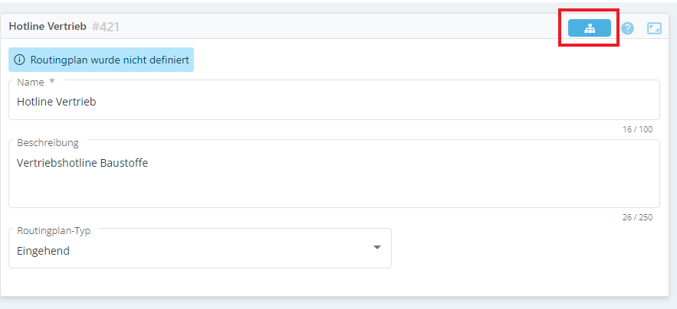Expand panel with the fullscreen icon
Screen dimensions: 677x309
point(654,28)
